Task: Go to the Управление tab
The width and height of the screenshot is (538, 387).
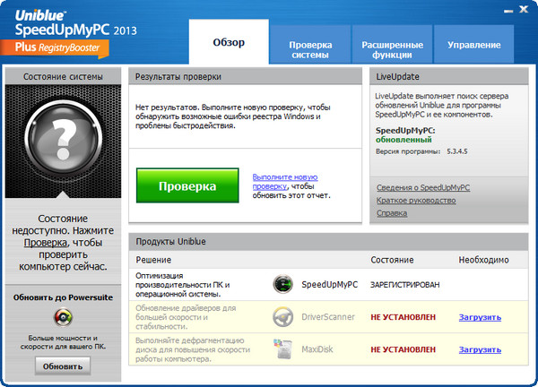Action: [x=474, y=44]
